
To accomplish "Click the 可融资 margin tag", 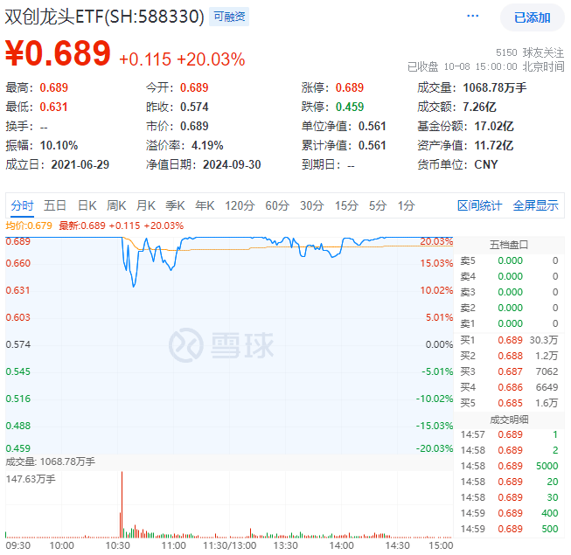I will (x=229, y=17).
